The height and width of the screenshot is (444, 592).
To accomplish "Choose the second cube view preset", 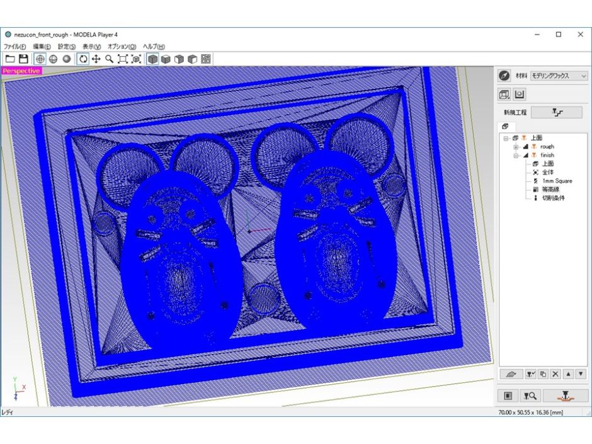I will [x=166, y=59].
